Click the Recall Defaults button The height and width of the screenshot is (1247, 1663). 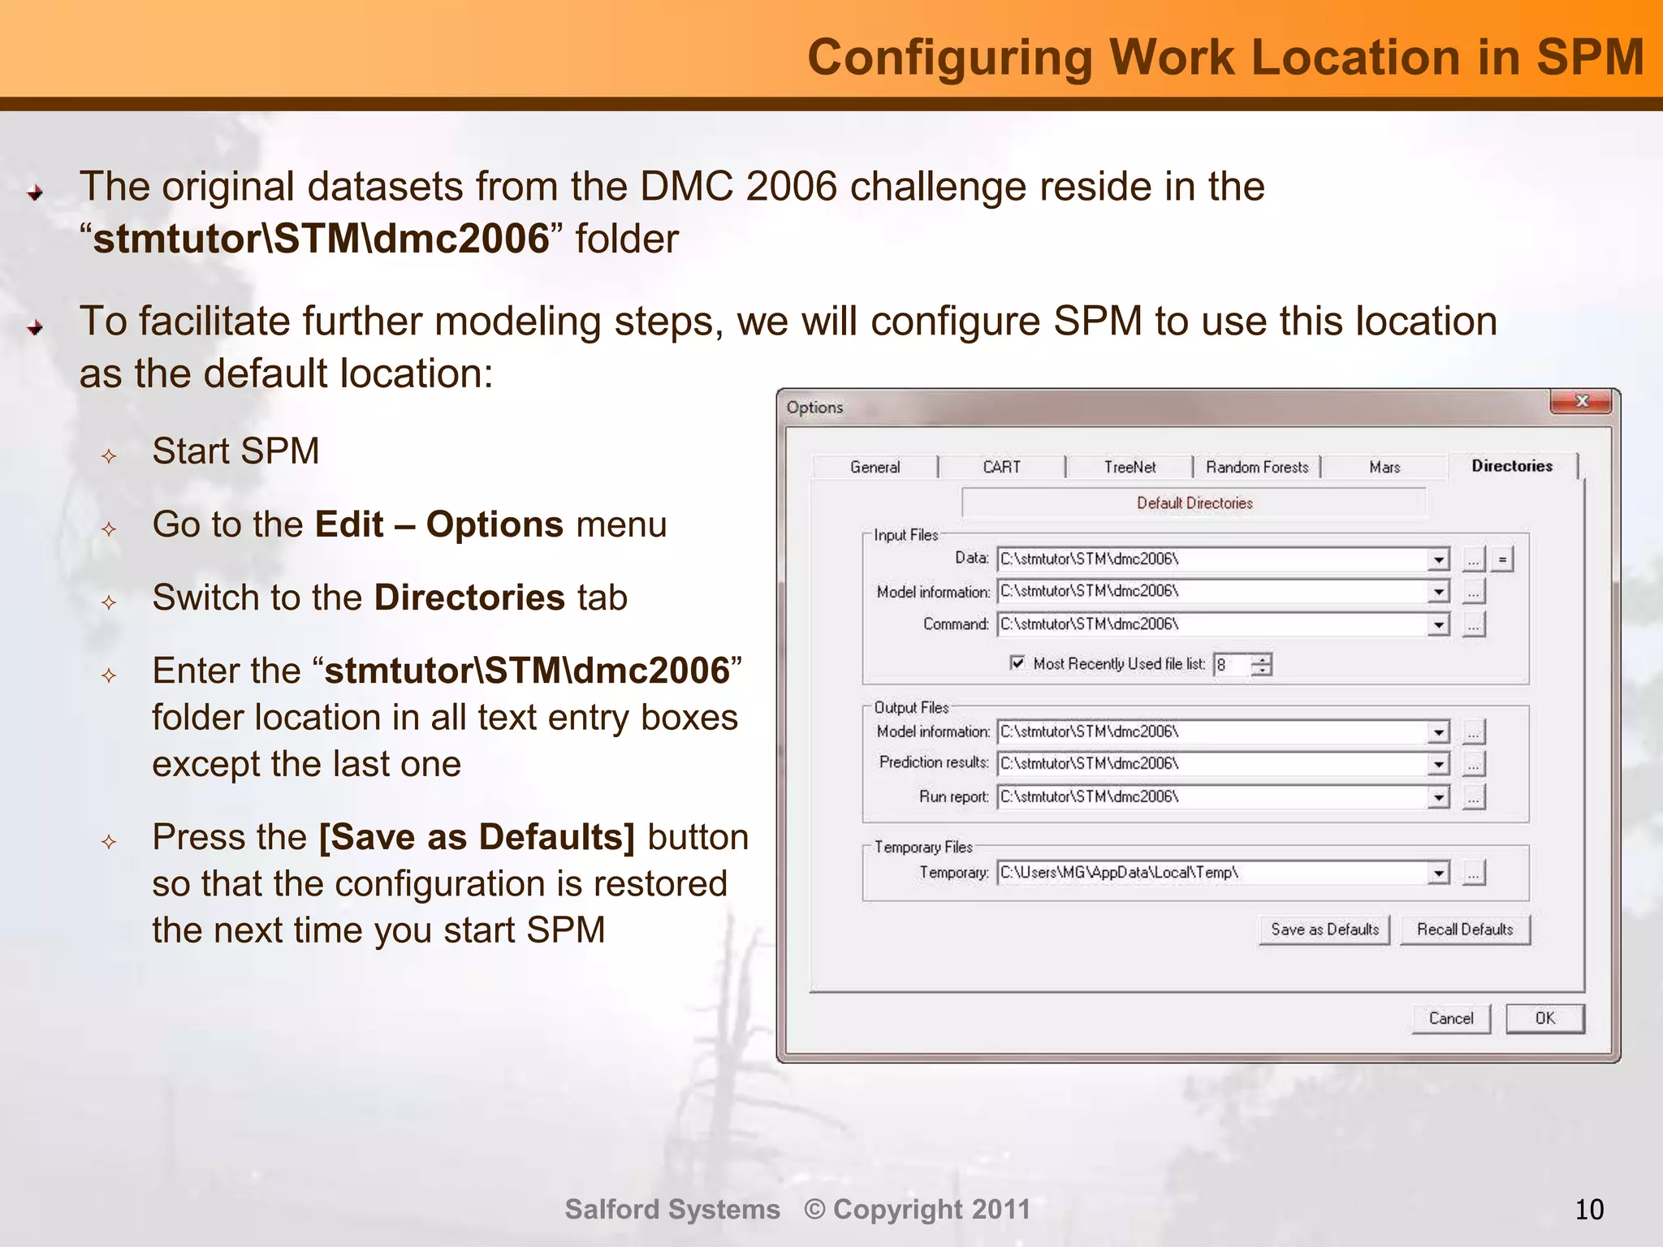tap(1465, 930)
